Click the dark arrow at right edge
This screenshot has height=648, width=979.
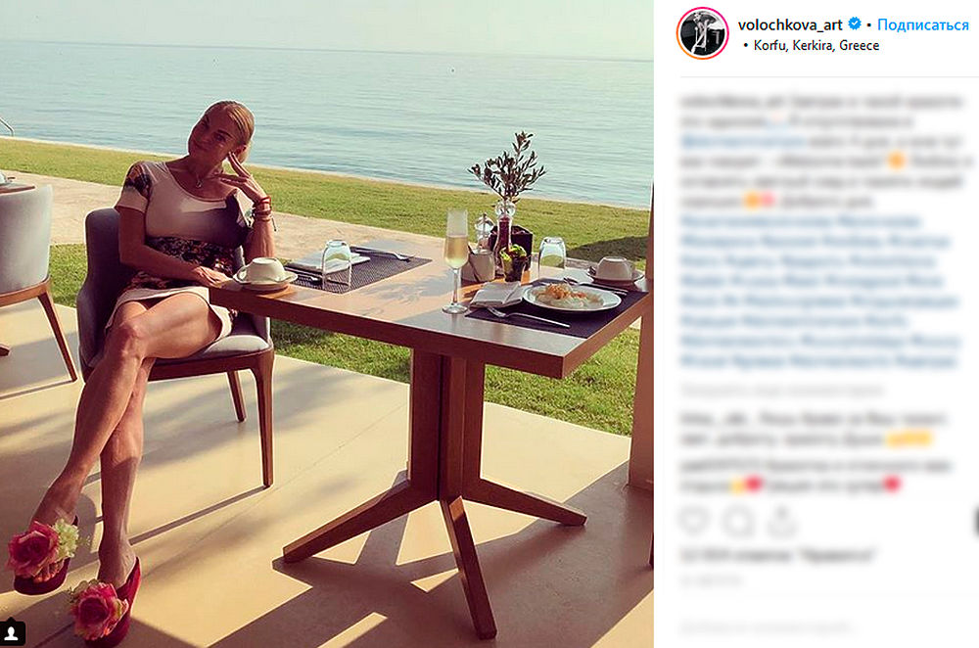click(976, 522)
